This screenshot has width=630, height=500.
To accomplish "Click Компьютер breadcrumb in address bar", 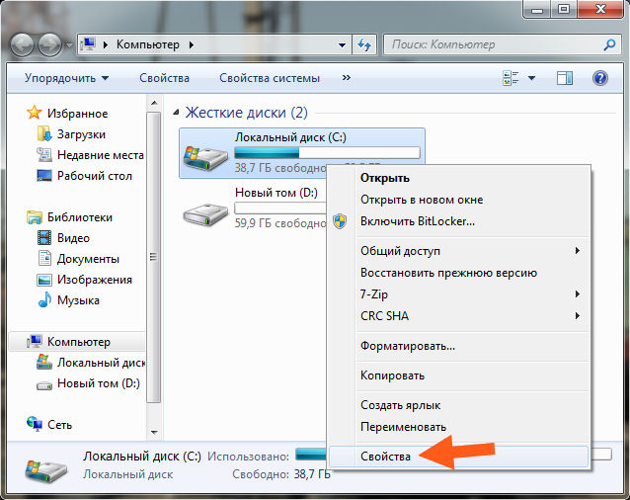I will point(148,44).
